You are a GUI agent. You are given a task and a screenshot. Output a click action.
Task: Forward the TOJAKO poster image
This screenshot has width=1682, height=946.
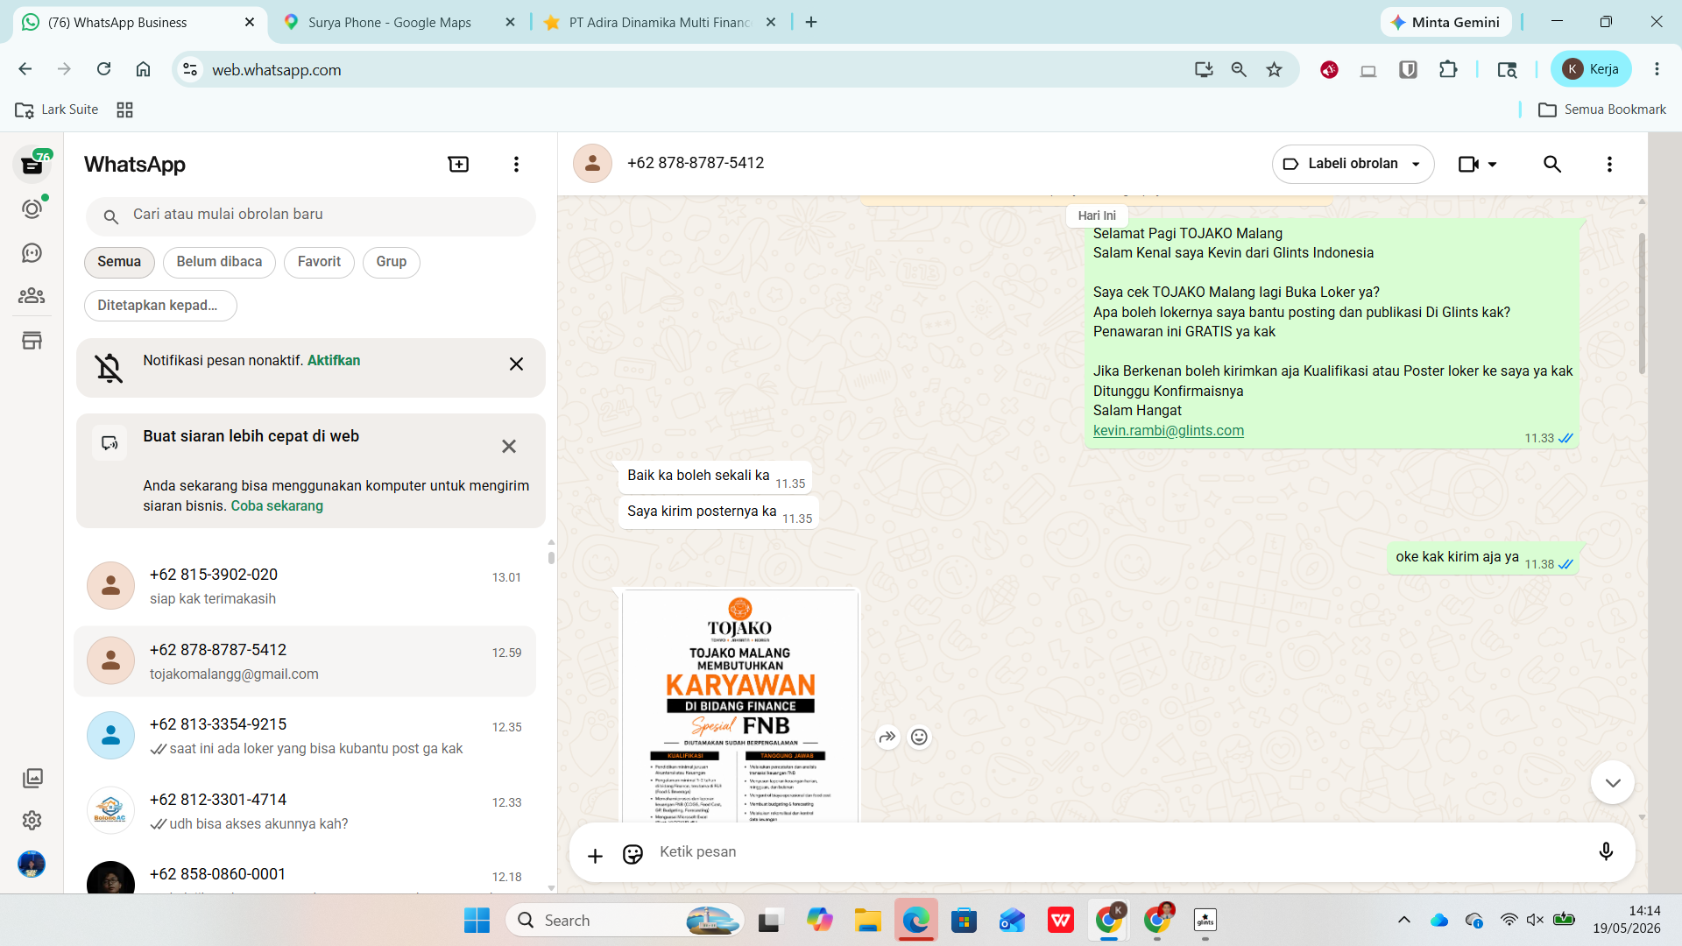tap(887, 738)
